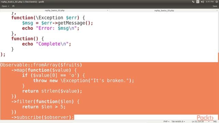This screenshot has width=219, height=123.
Task: Open the system gear menu
Action: 217,2
